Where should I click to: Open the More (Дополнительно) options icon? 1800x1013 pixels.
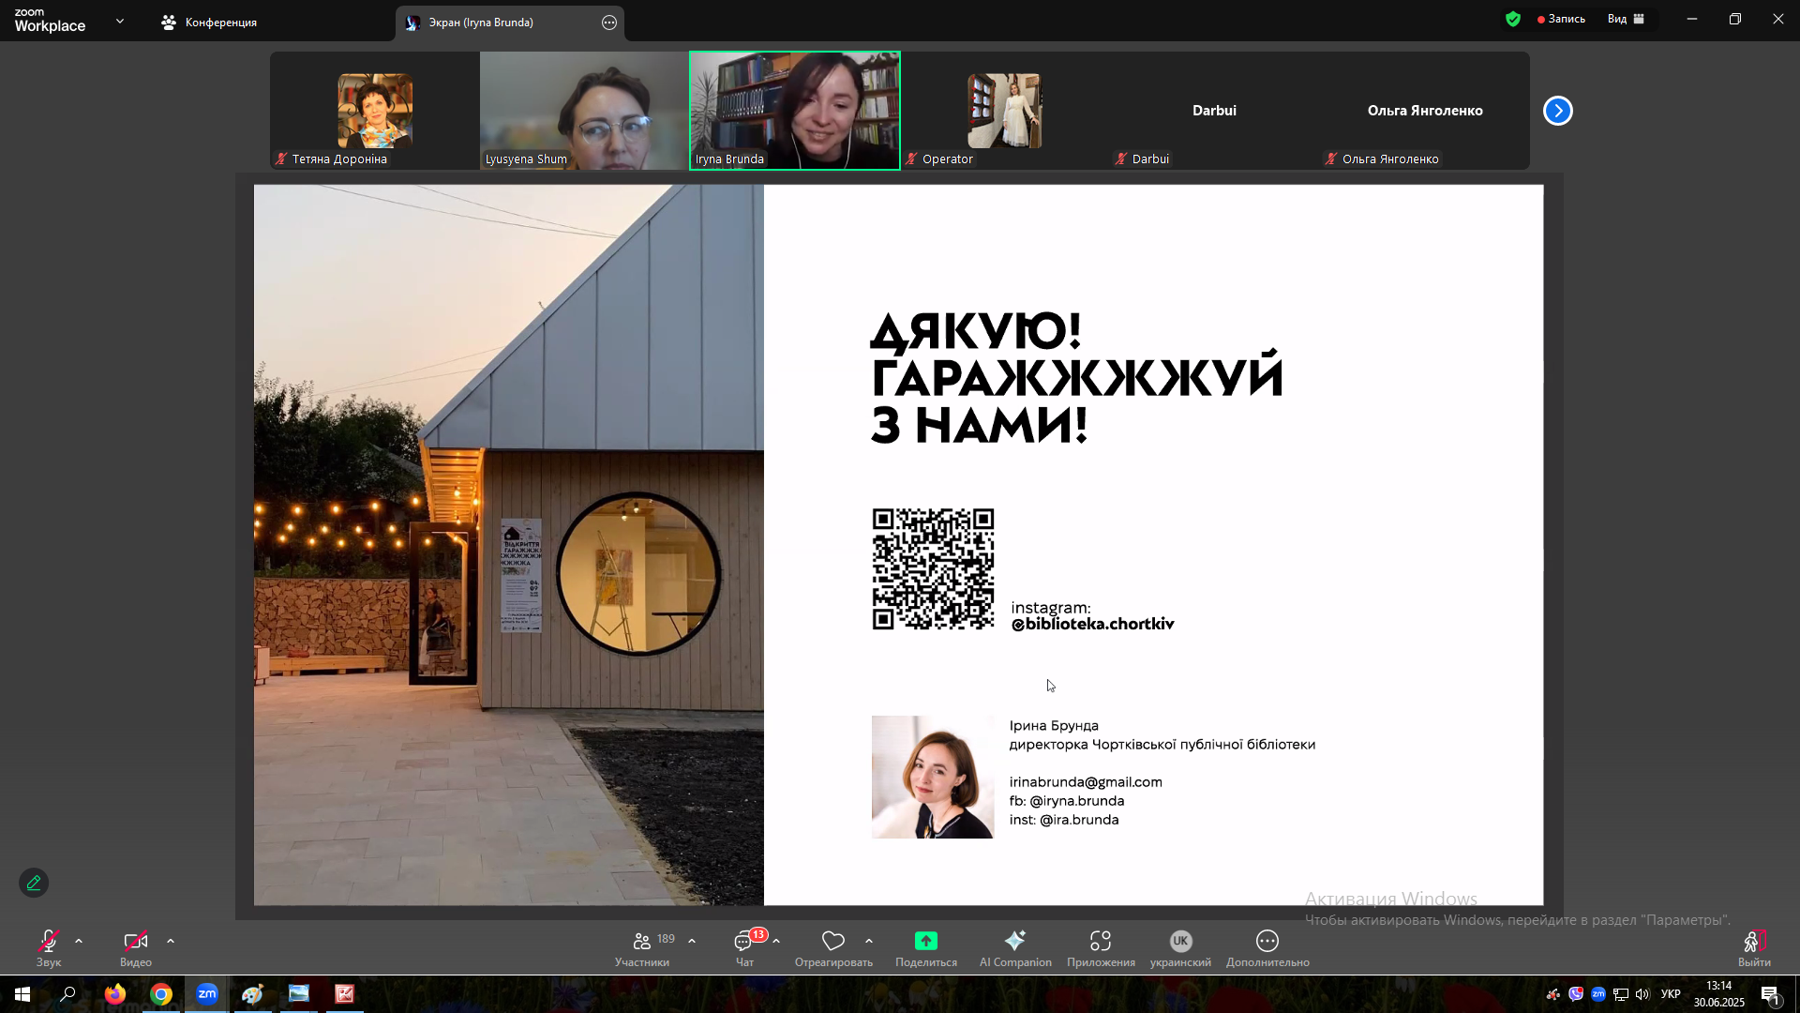pyautogui.click(x=1267, y=941)
